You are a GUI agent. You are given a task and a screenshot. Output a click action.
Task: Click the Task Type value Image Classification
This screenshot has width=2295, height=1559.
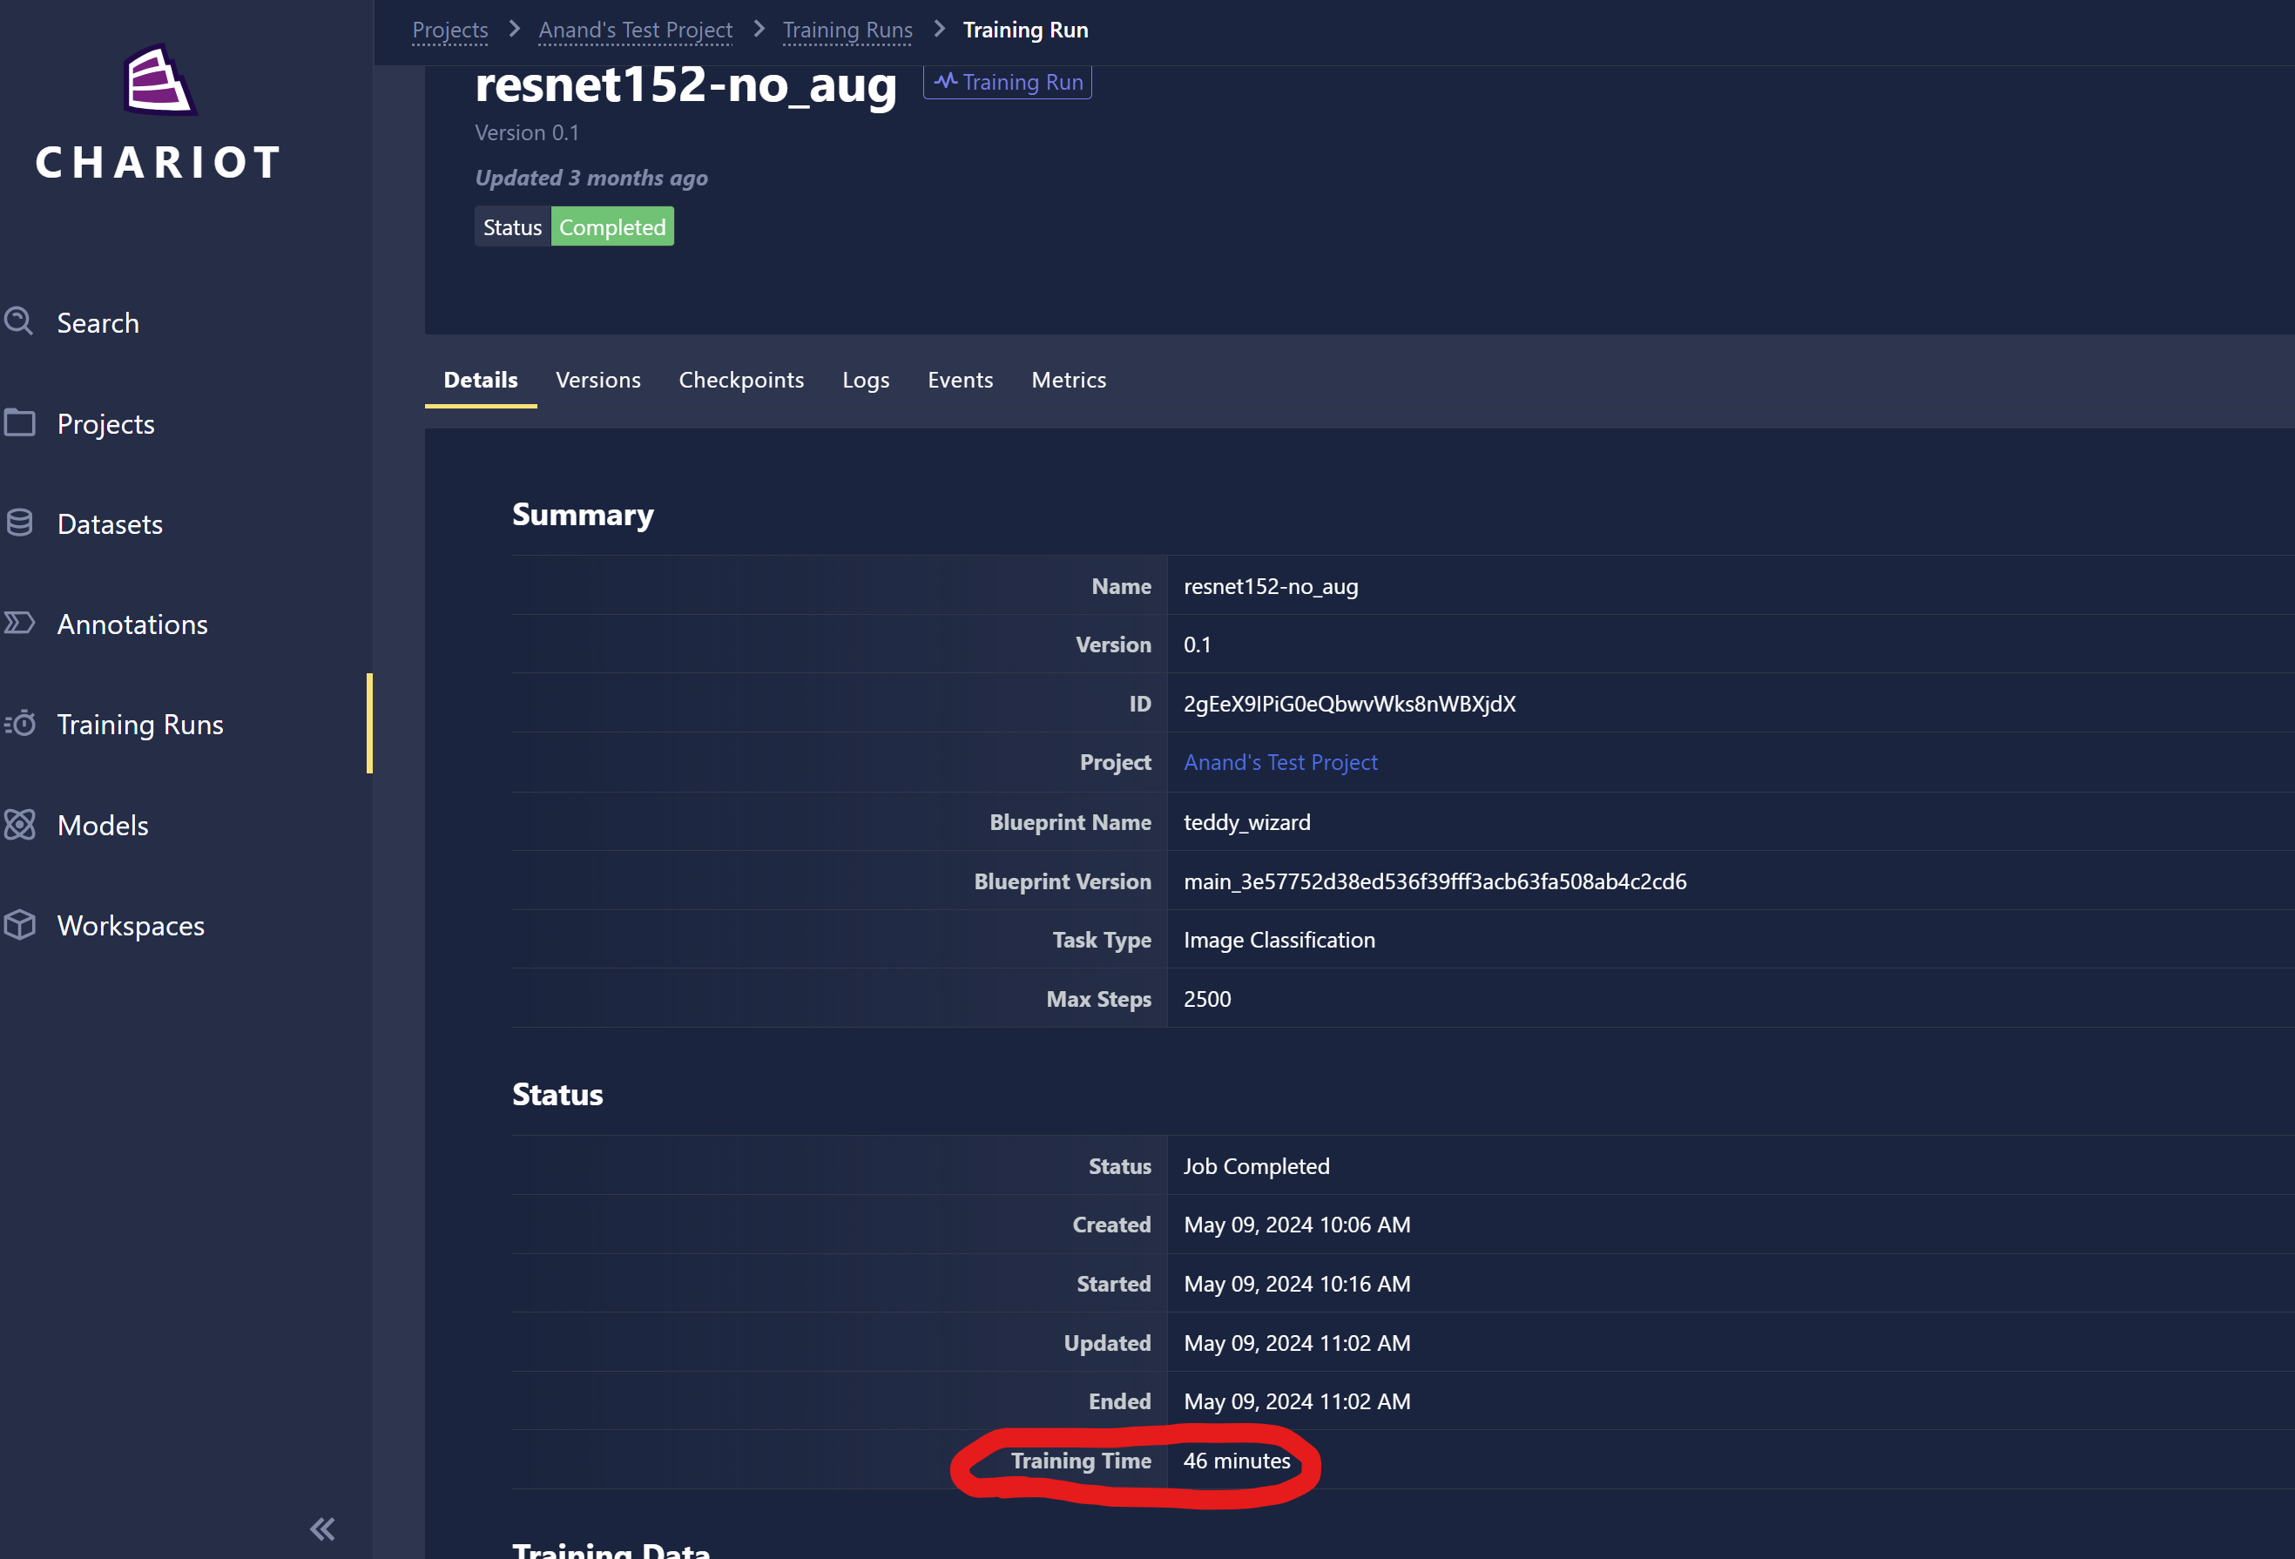1279,940
